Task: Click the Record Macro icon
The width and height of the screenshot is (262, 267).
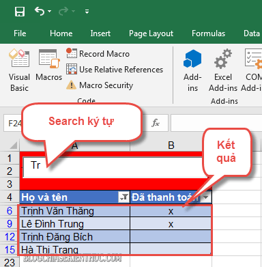Action: [72, 53]
